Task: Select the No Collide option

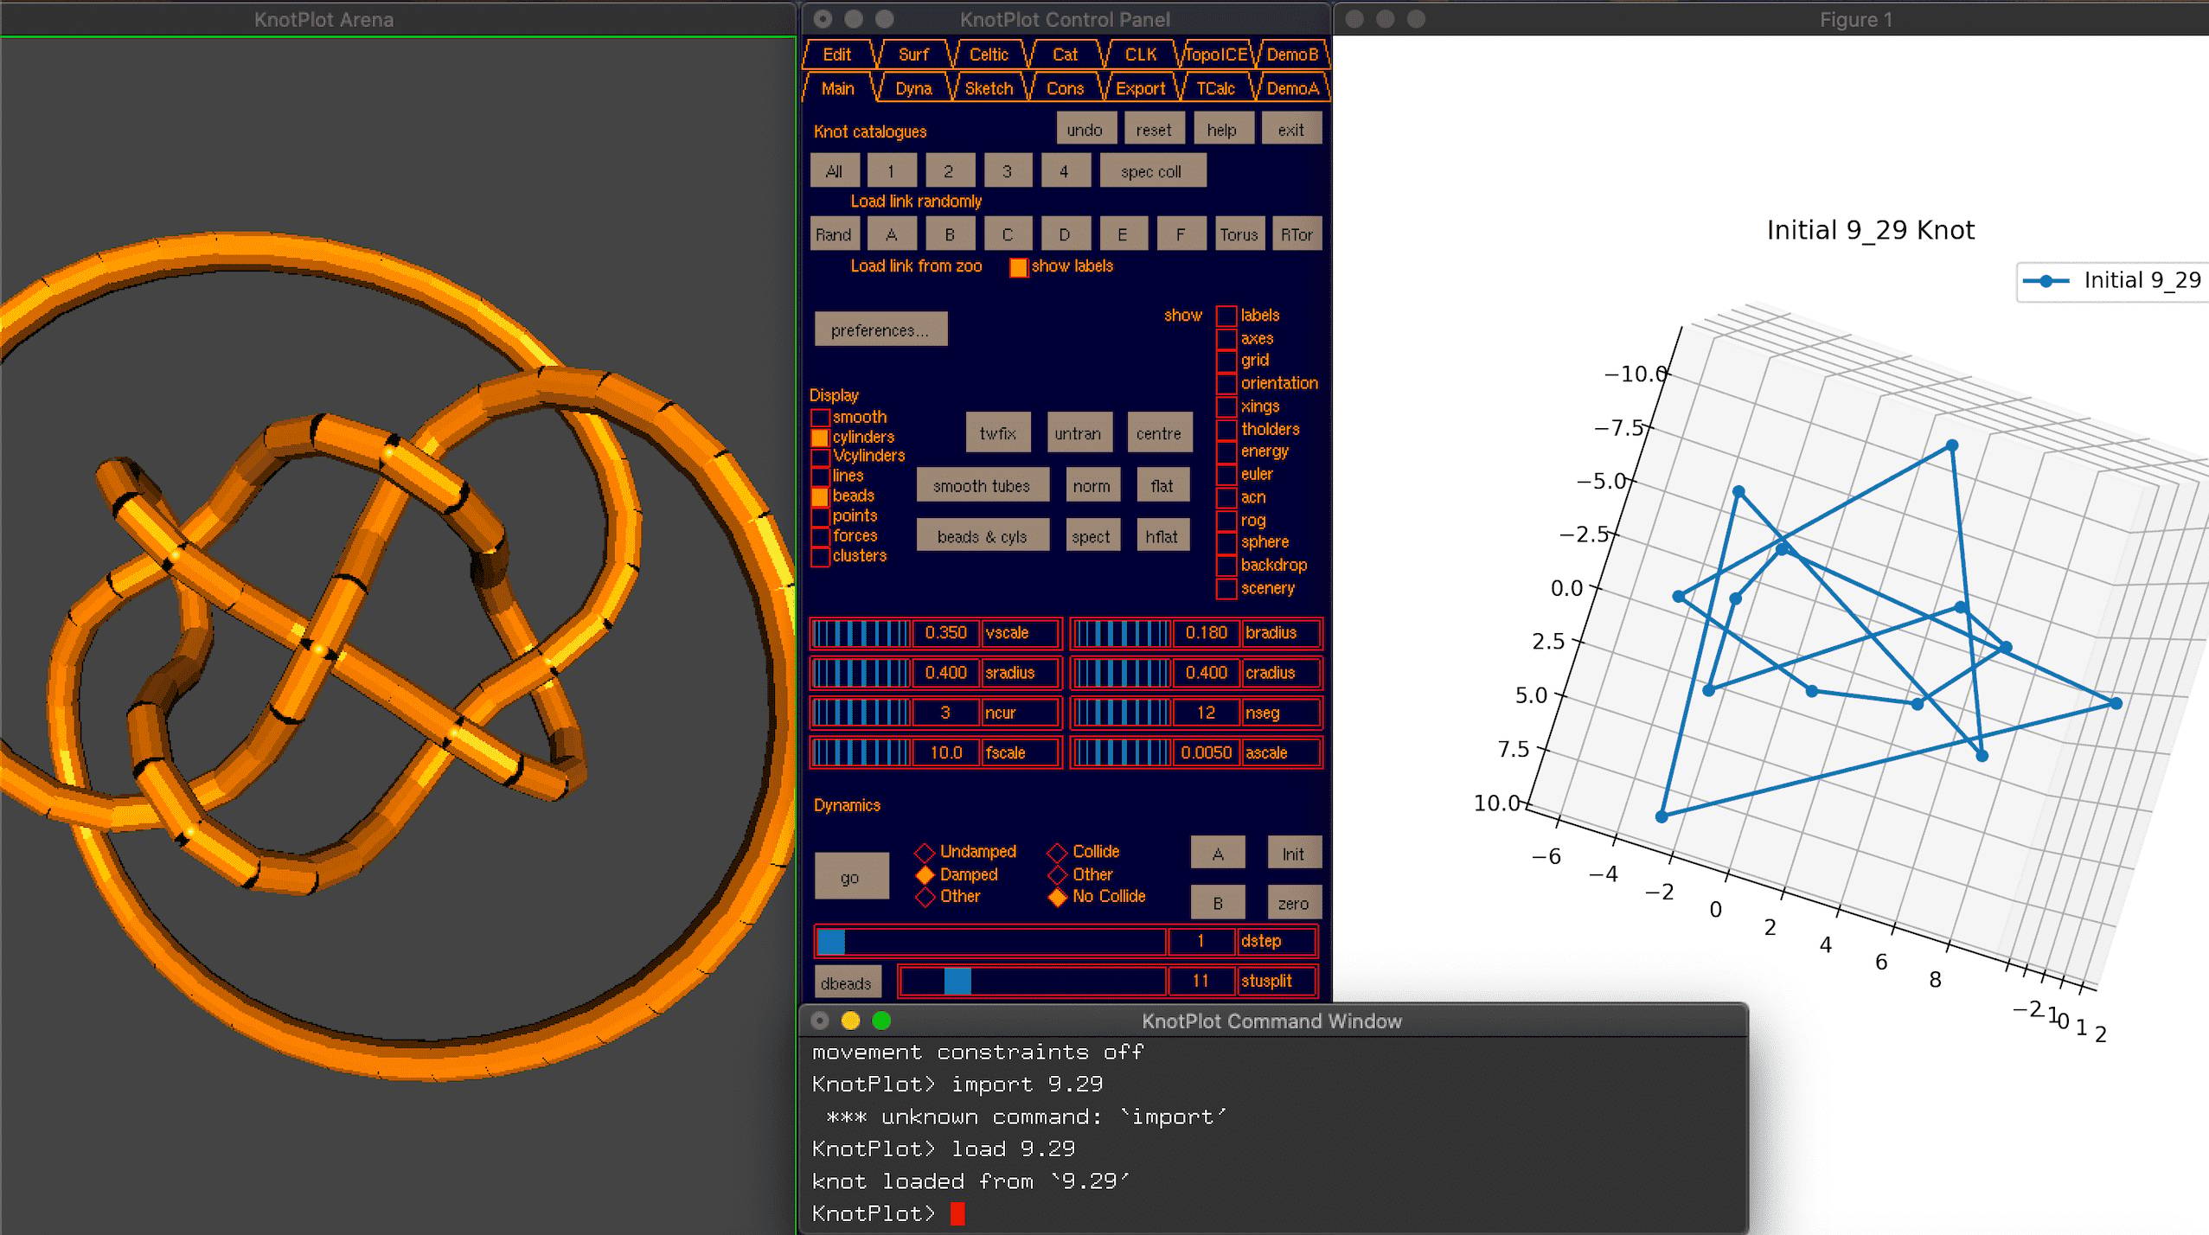Action: [1057, 897]
